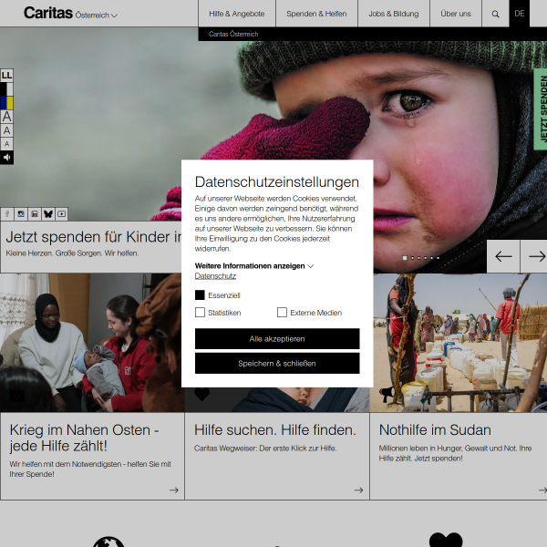The image size is (547, 547).
Task: Click the next slide right arrow
Action: coord(534,256)
